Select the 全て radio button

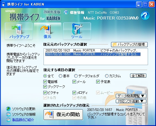[45, 76]
